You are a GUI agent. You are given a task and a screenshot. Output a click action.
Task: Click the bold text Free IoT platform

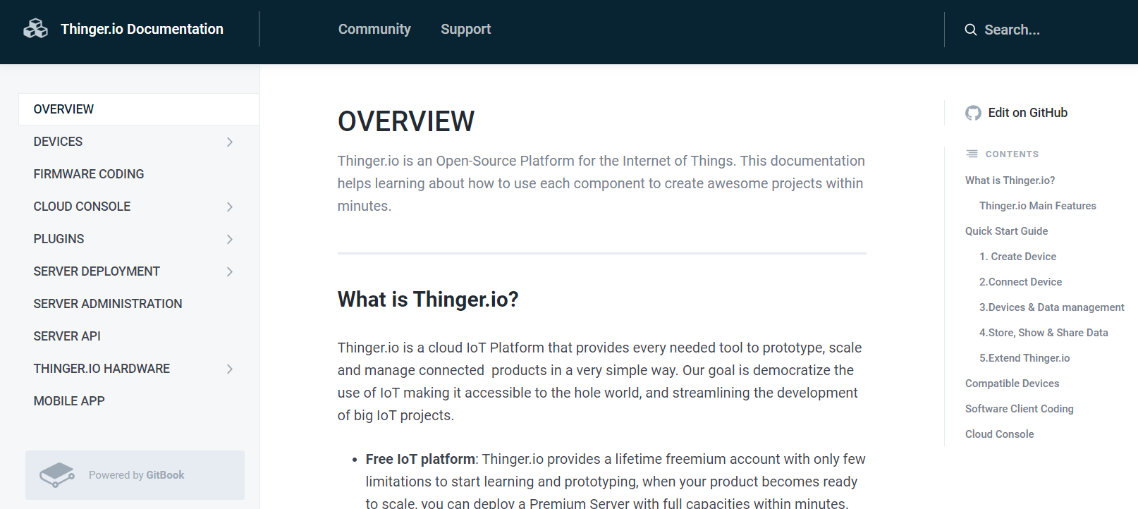pos(420,459)
